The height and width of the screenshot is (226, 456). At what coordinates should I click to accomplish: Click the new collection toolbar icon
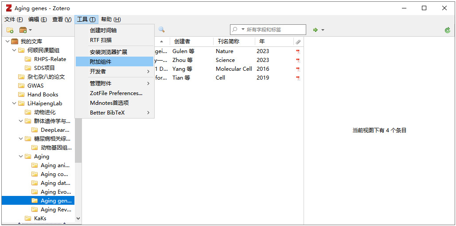tap(10, 30)
